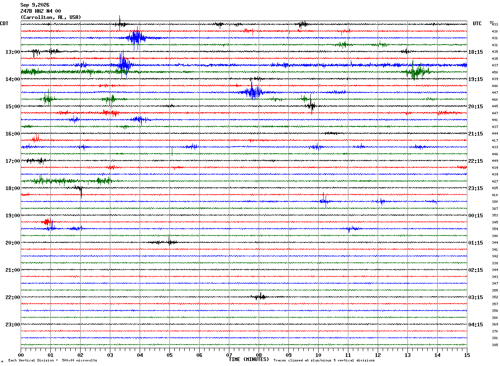Click the 18:15 UTC time label
This screenshot has width=500, height=366.
coord(476,52)
